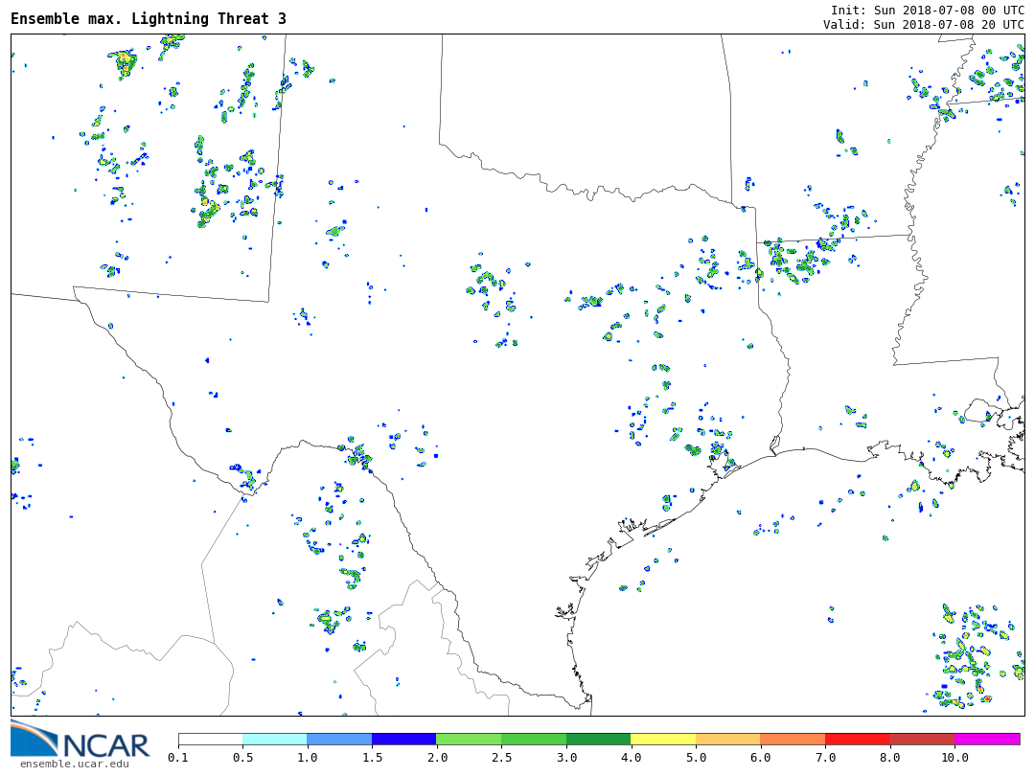The image size is (1035, 776).
Task: Select the Init time text at top right
Action: point(927,10)
